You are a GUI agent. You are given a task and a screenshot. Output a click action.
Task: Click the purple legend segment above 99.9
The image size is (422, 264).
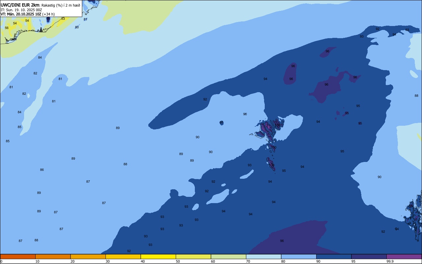(404, 256)
